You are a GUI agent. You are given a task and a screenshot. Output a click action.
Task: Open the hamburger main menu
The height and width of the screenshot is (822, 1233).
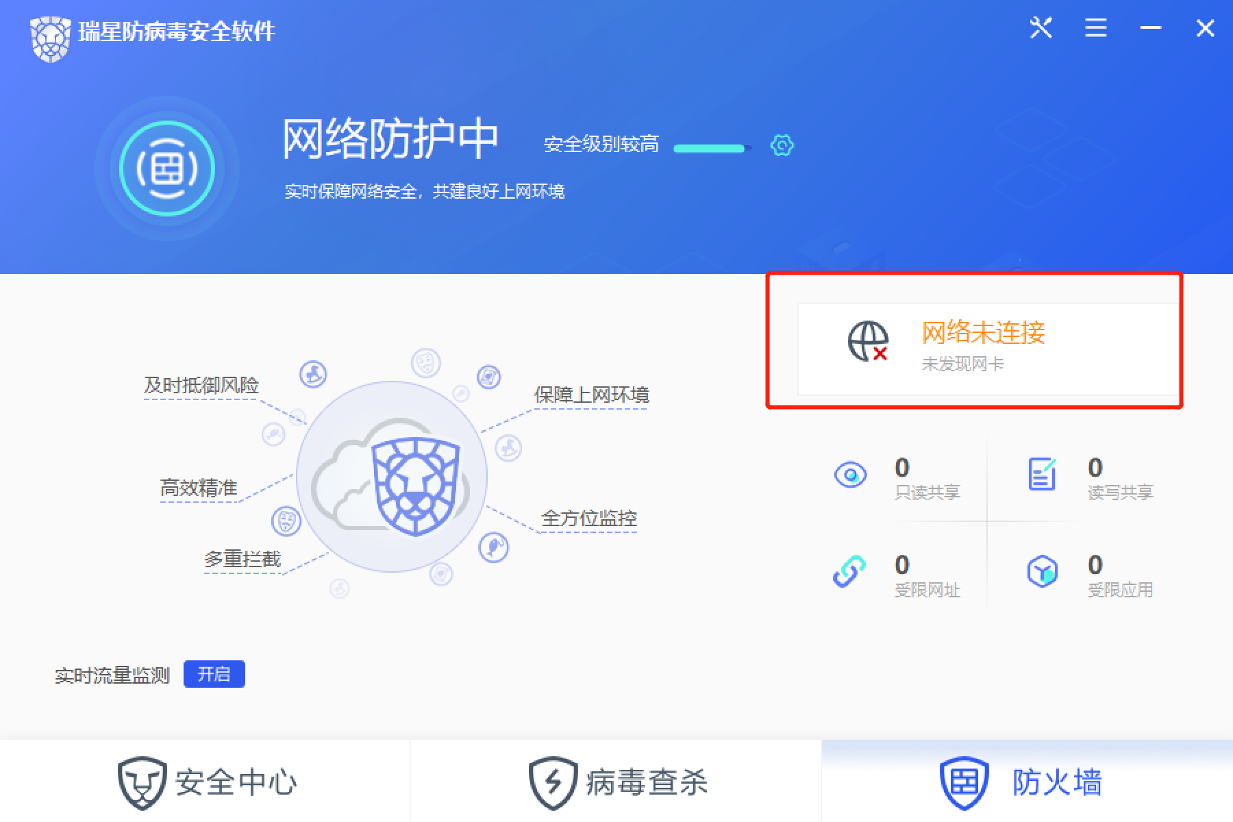click(x=1095, y=28)
